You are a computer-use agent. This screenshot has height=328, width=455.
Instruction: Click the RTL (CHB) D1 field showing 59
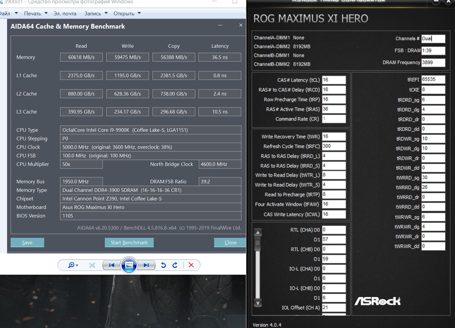click(334, 259)
